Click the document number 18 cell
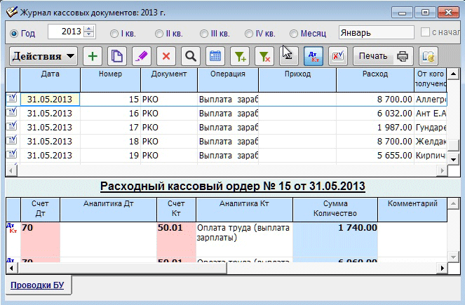This screenshot has height=305, width=465. (110, 142)
